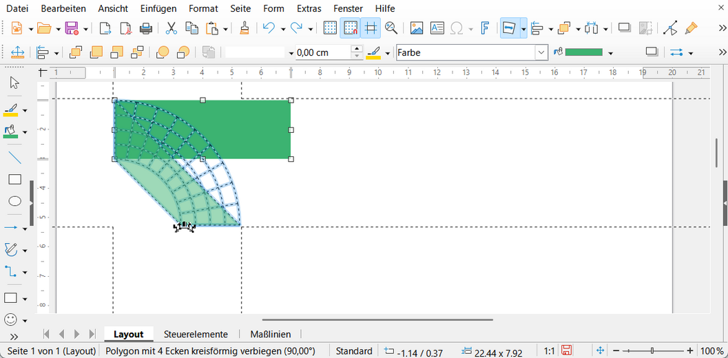Viewport: 728px width, 358px height.
Task: Click the line width input field
Action: click(322, 53)
